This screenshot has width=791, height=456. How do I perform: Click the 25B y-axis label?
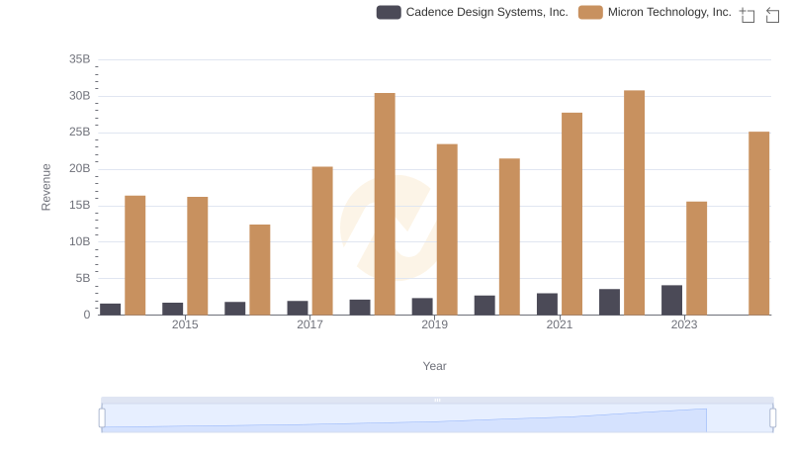coord(80,133)
